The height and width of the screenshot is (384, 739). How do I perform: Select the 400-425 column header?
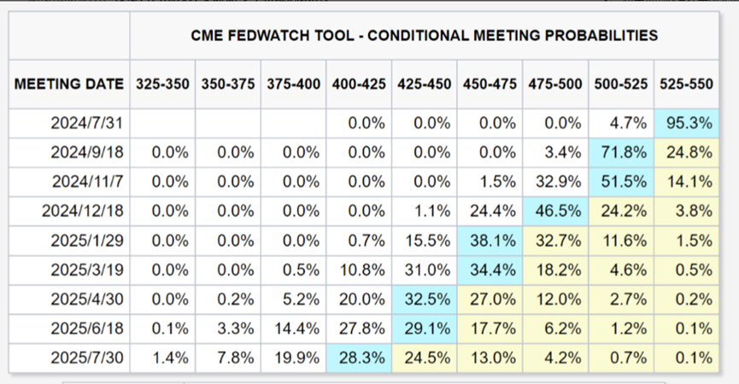[359, 85]
